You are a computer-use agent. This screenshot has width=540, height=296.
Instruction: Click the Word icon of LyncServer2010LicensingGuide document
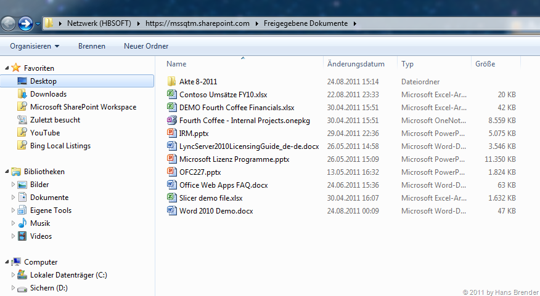coord(172,146)
